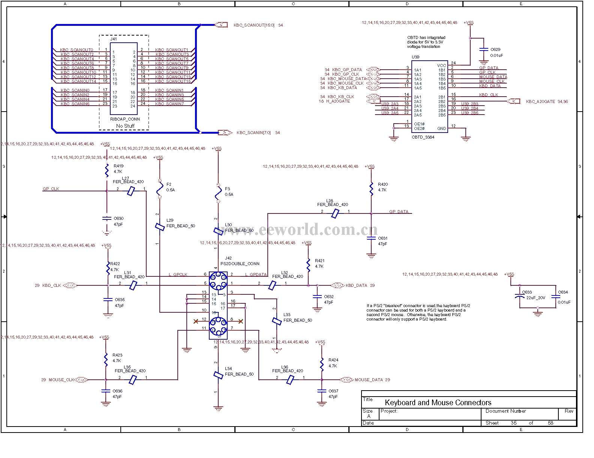This screenshot has height=458, width=594.
Task: Select the H_A20GATE signal label
Action: click(x=338, y=101)
